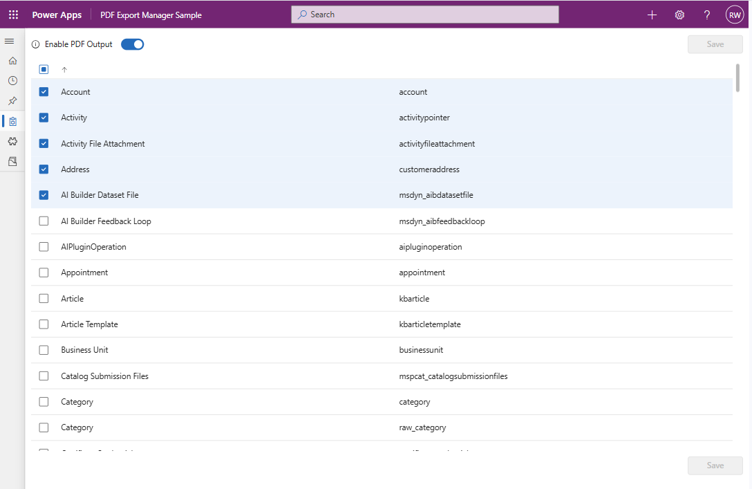Click the info icon beside Enable PDF Output
The height and width of the screenshot is (489, 752).
click(x=35, y=44)
